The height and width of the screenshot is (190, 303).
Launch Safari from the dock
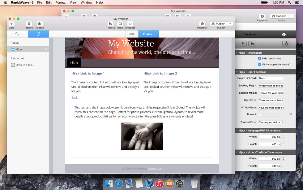(x=119, y=183)
